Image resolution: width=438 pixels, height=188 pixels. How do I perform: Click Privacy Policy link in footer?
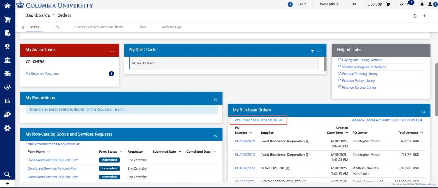click(427, 185)
